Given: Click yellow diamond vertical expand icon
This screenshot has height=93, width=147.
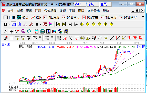Looking at the screenshot, I should click(x=111, y=24).
